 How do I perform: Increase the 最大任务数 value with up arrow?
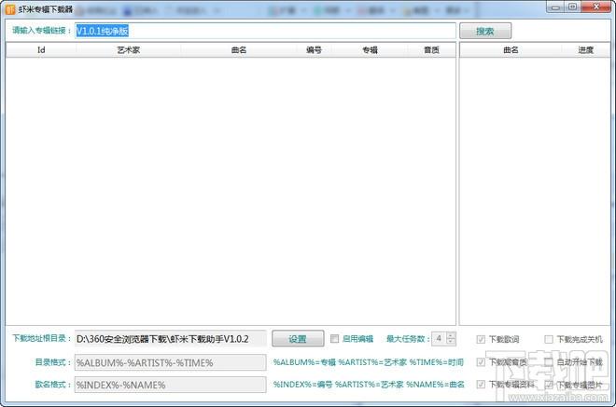tap(451, 335)
